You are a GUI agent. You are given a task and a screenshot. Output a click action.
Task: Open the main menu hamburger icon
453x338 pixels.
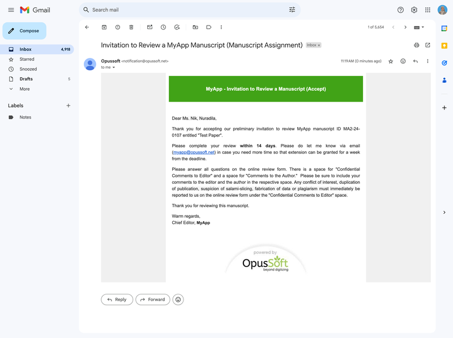[x=11, y=10]
